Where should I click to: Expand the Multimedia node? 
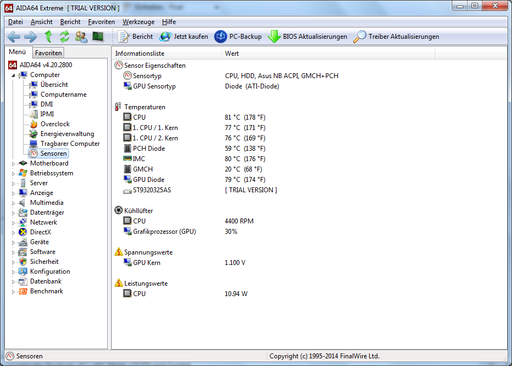pyautogui.click(x=13, y=203)
